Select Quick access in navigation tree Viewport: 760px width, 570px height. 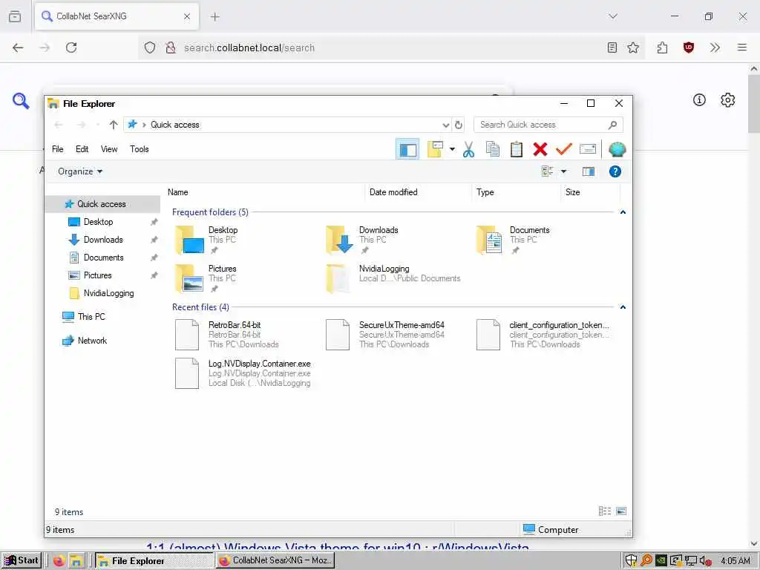[x=101, y=204]
